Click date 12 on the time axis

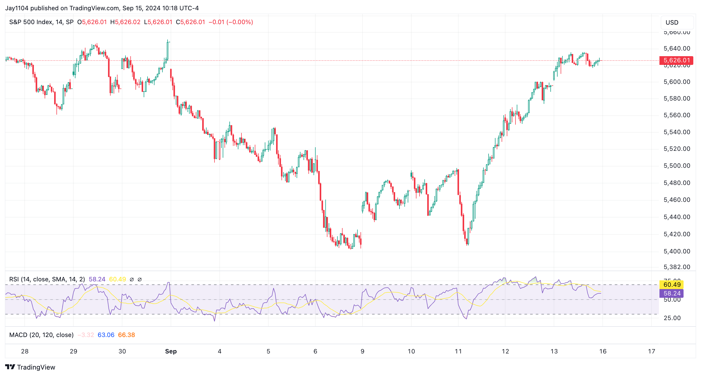point(505,351)
